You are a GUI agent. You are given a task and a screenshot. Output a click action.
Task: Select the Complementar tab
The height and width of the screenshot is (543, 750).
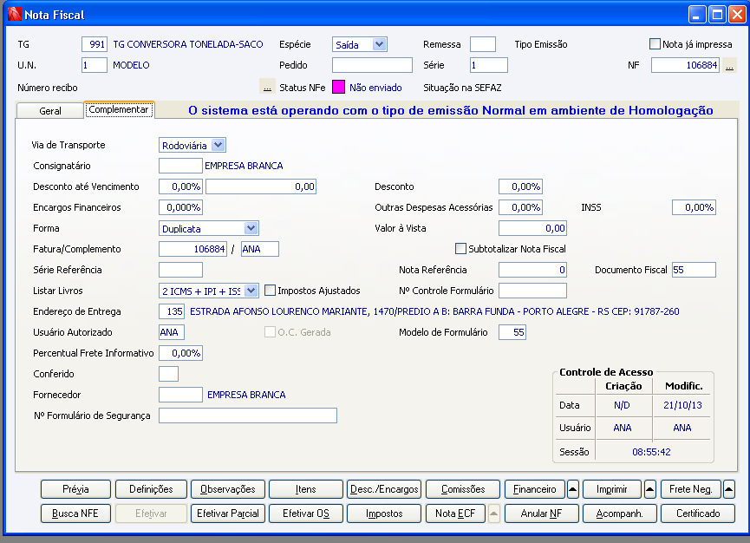tap(119, 109)
